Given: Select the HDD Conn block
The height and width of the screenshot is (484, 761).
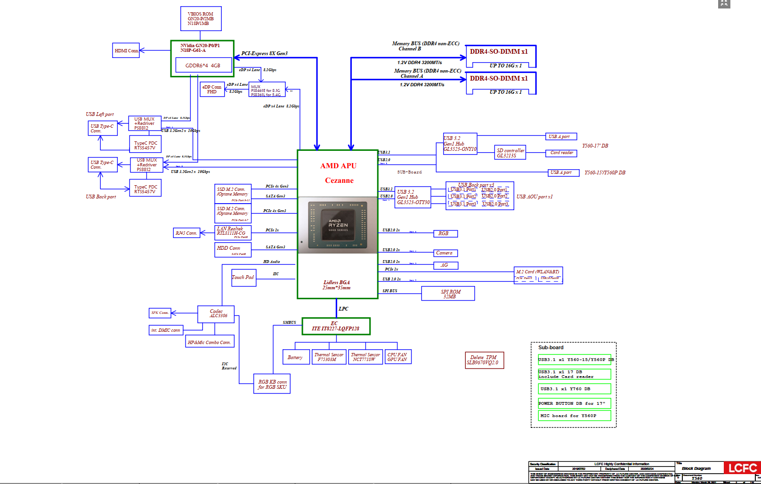Looking at the screenshot, I should [x=233, y=250].
